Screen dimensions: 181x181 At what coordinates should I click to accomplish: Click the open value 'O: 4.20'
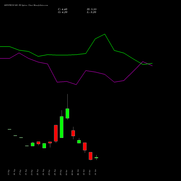[63, 12]
